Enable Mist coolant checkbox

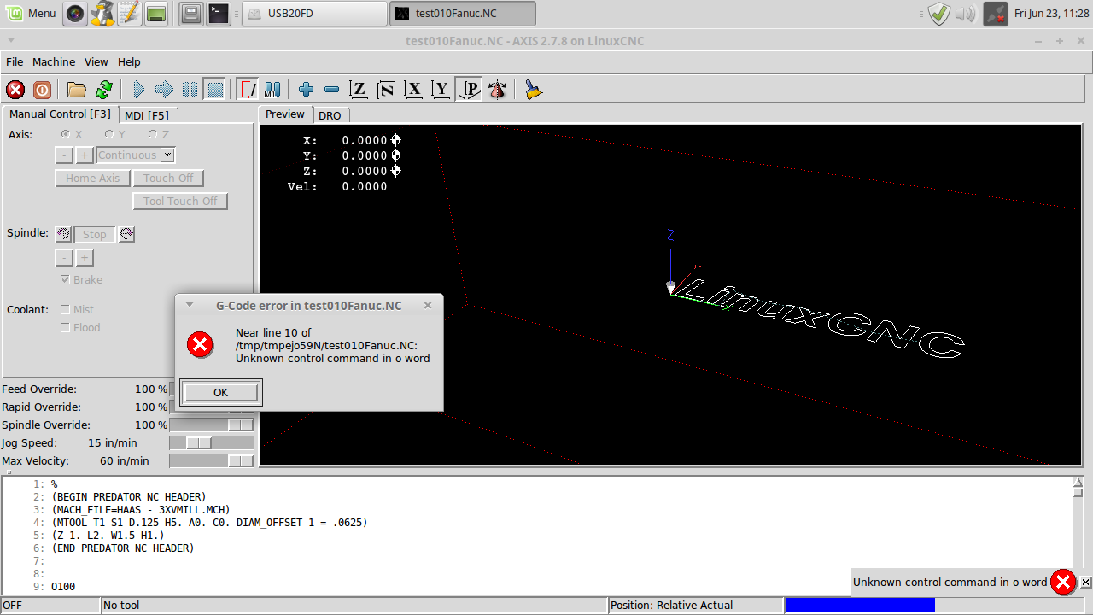click(65, 310)
